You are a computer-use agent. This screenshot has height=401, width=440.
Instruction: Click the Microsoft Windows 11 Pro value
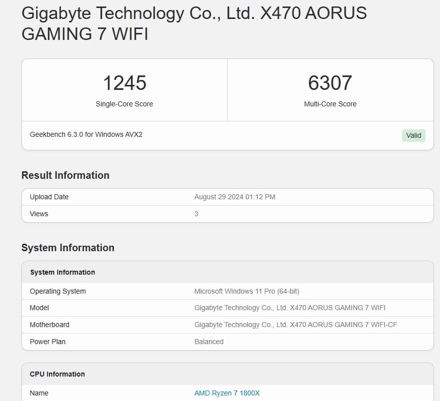[246, 291]
